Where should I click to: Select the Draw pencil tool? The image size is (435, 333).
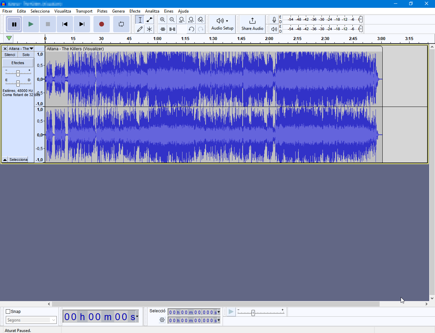pyautogui.click(x=140, y=29)
